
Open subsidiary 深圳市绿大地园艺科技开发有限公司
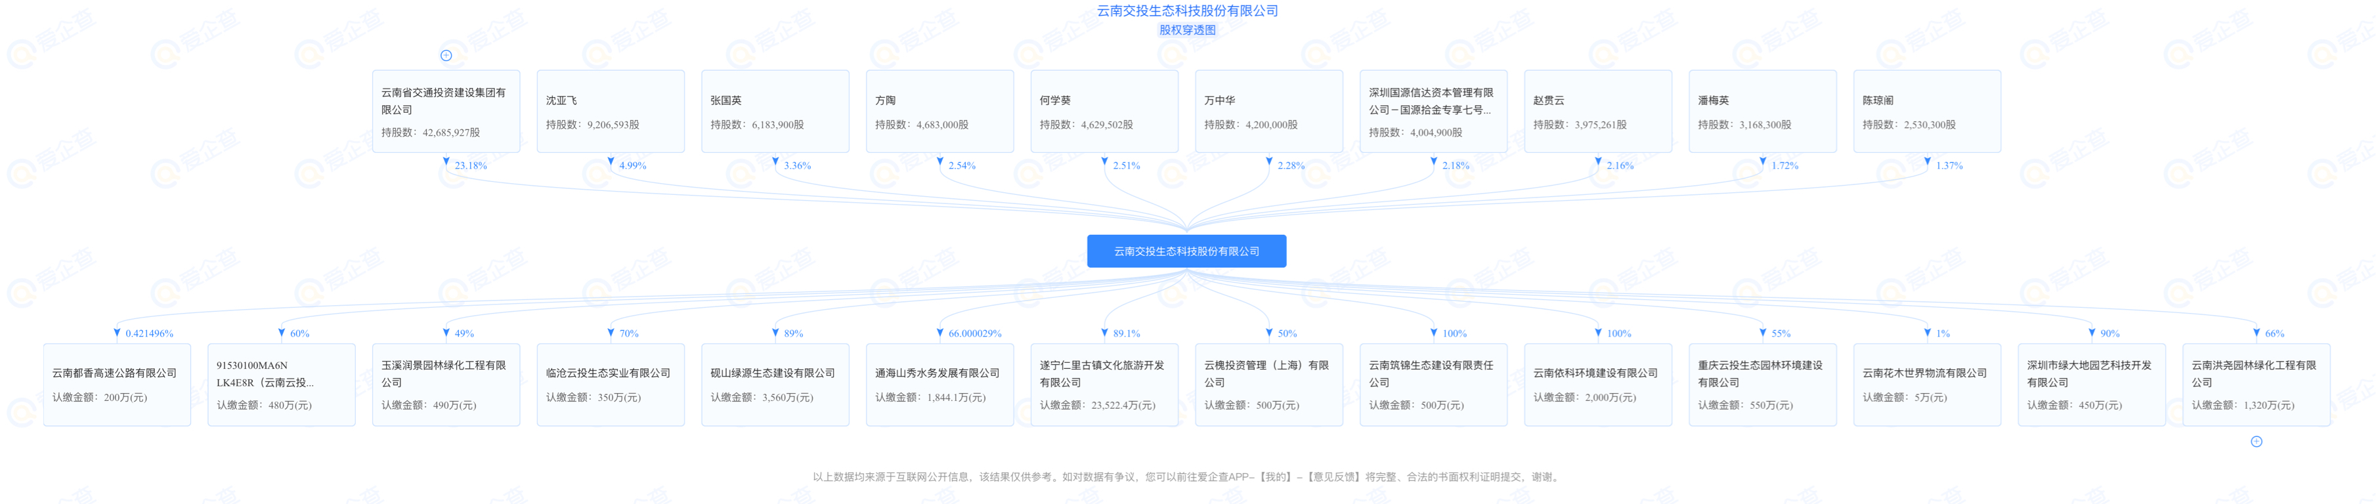(x=2093, y=385)
